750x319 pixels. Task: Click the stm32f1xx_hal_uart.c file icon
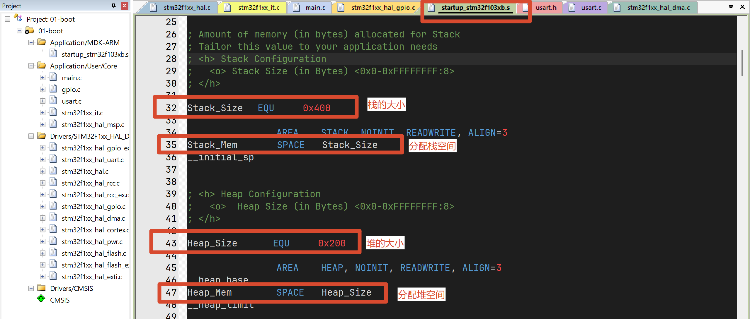[x=53, y=159]
